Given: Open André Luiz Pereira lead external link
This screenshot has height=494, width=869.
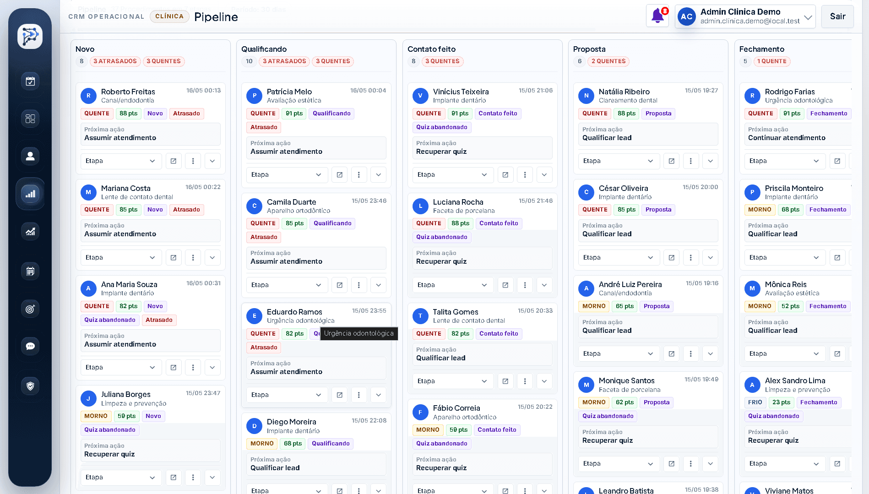Looking at the screenshot, I should tap(672, 354).
